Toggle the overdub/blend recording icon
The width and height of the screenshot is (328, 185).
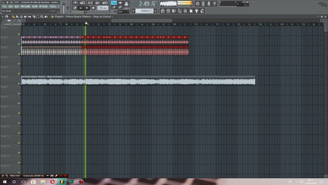[x=97, y=3]
